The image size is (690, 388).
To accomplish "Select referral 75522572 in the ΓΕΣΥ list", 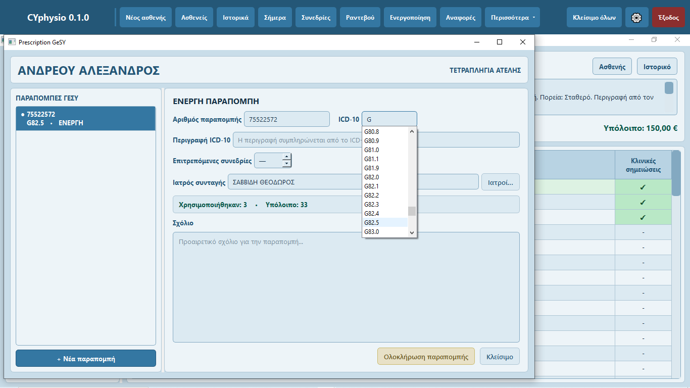I will pyautogui.click(x=86, y=119).
